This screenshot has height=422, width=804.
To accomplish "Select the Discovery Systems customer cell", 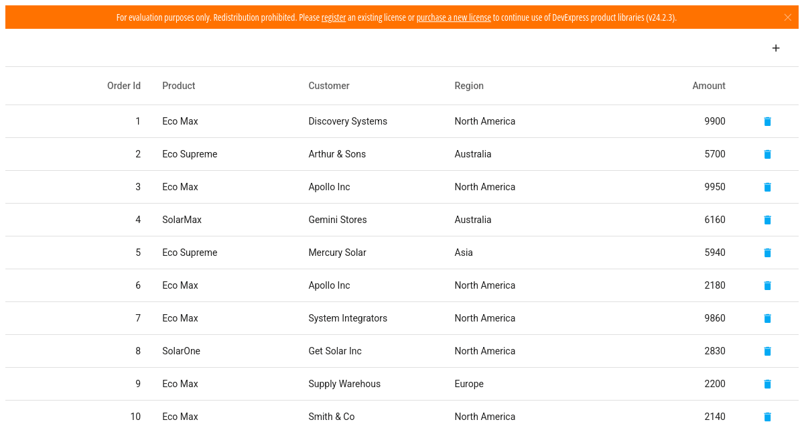I will pos(348,121).
